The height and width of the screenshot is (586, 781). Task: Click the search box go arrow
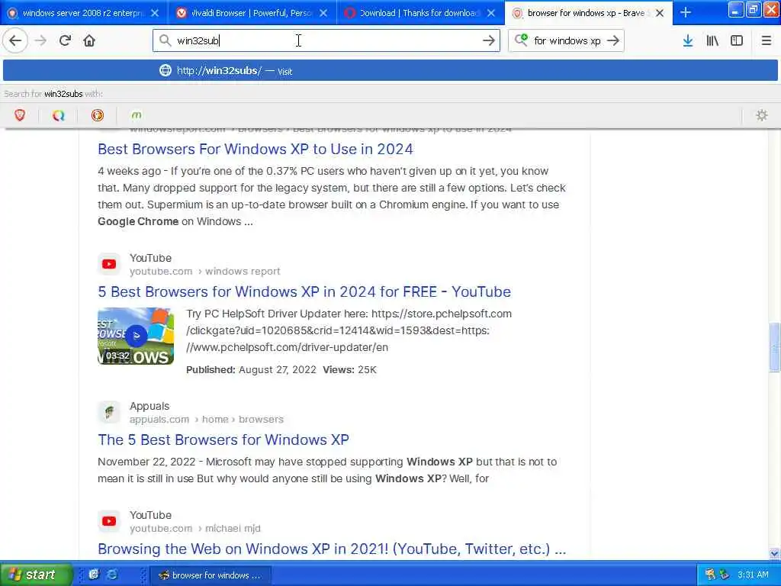613,40
